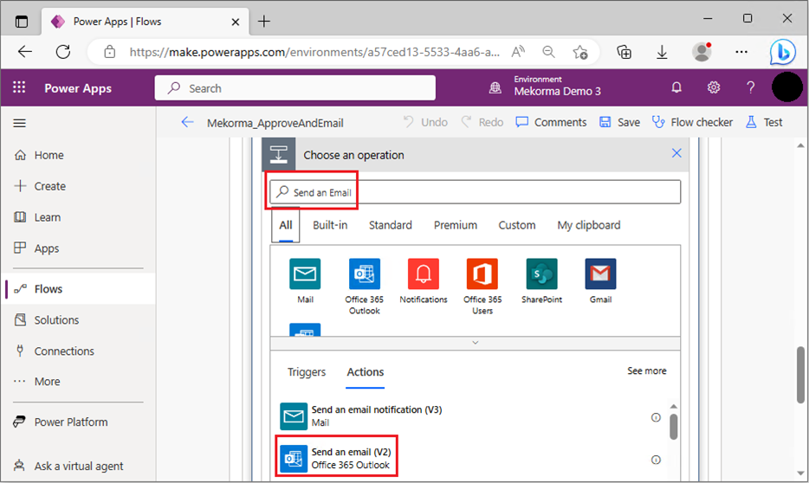Switch to the Premium tab
The height and width of the screenshot is (483, 809).
point(456,225)
